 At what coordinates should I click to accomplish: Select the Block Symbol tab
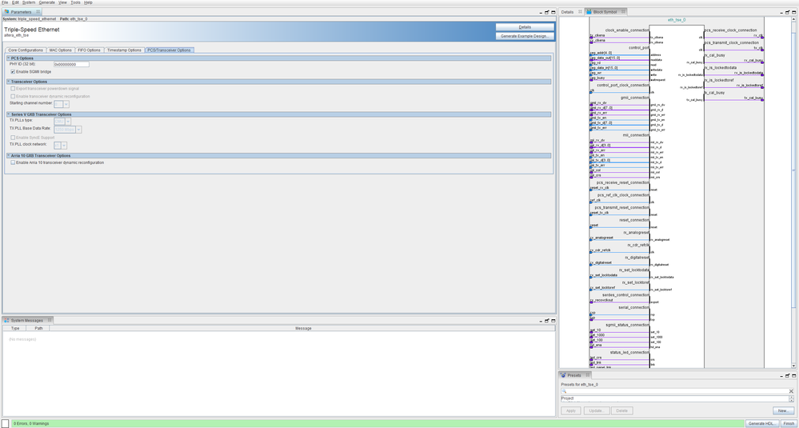point(605,12)
